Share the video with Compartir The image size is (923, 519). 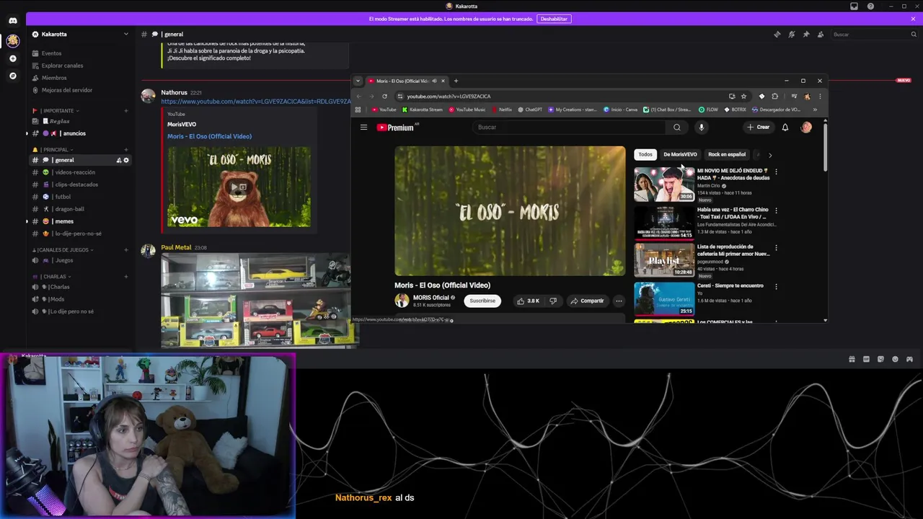pos(587,301)
